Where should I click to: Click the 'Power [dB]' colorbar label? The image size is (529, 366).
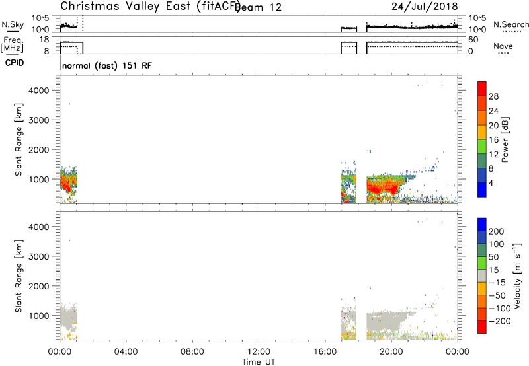[x=505, y=139]
